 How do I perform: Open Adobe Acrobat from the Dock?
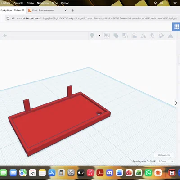tap(100, 173)
